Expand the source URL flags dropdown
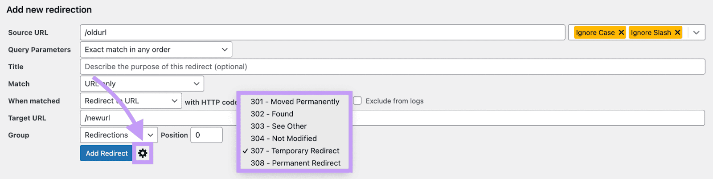Screen dimensions: 713x179 click(x=696, y=32)
